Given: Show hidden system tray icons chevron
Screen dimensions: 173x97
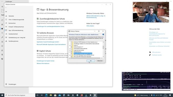Looking at the screenshot, I should [x=149, y=95].
